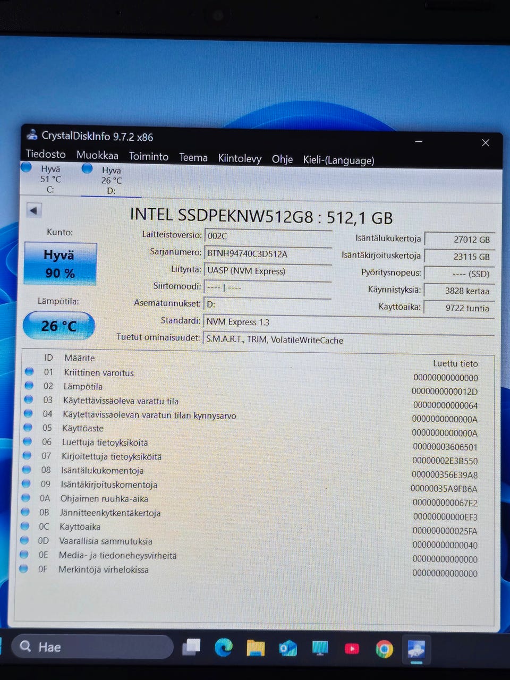Click raw value 000000000025FA

pyautogui.click(x=445, y=531)
